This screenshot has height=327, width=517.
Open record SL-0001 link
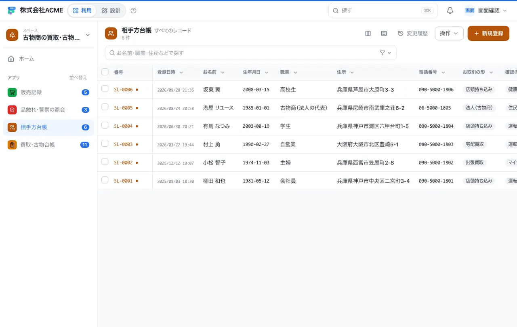click(123, 181)
